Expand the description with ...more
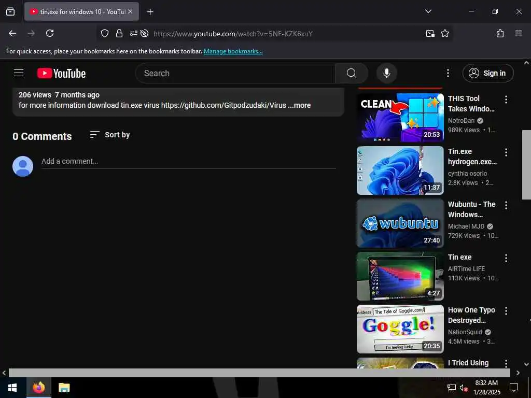 (x=299, y=105)
